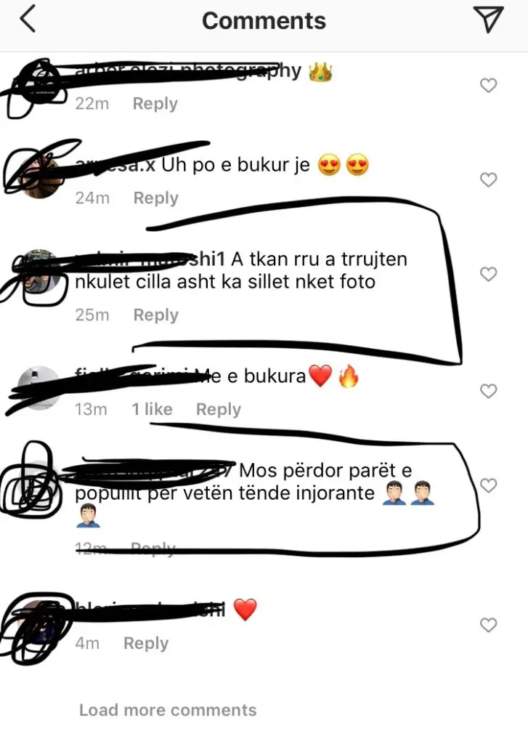Reply to the 24m comment

click(x=155, y=198)
